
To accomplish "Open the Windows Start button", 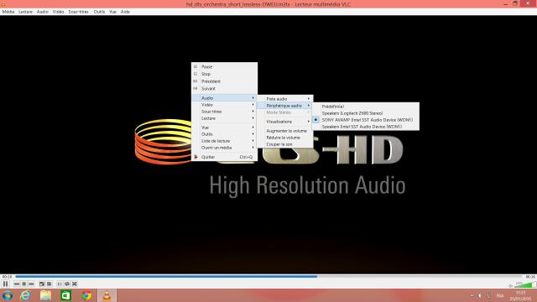I will [x=8, y=295].
